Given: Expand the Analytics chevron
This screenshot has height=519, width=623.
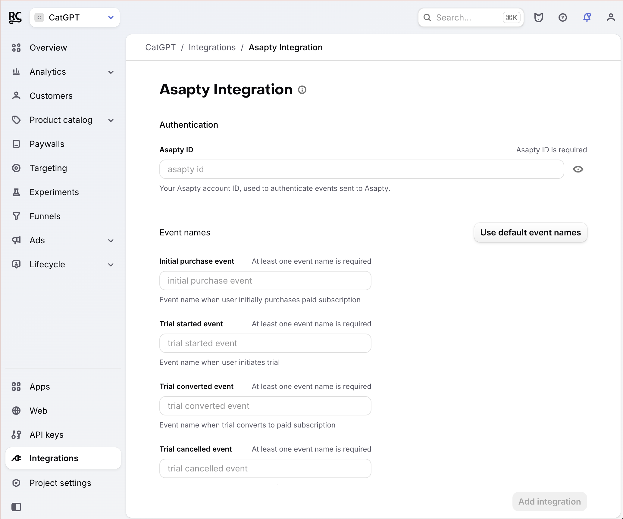Looking at the screenshot, I should [111, 72].
